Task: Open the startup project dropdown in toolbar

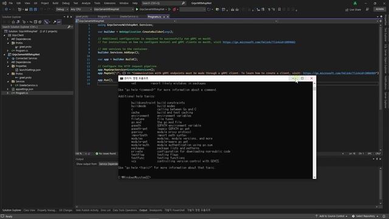Action: click(x=114, y=9)
